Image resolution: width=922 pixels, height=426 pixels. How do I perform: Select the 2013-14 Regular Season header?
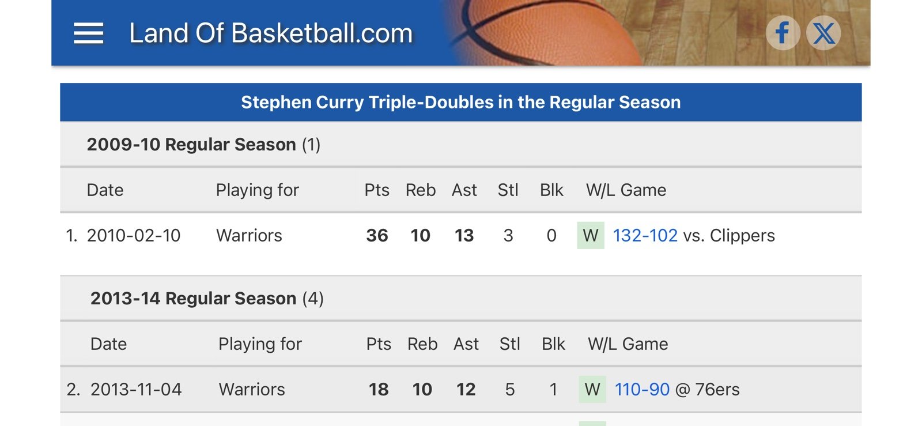click(207, 298)
